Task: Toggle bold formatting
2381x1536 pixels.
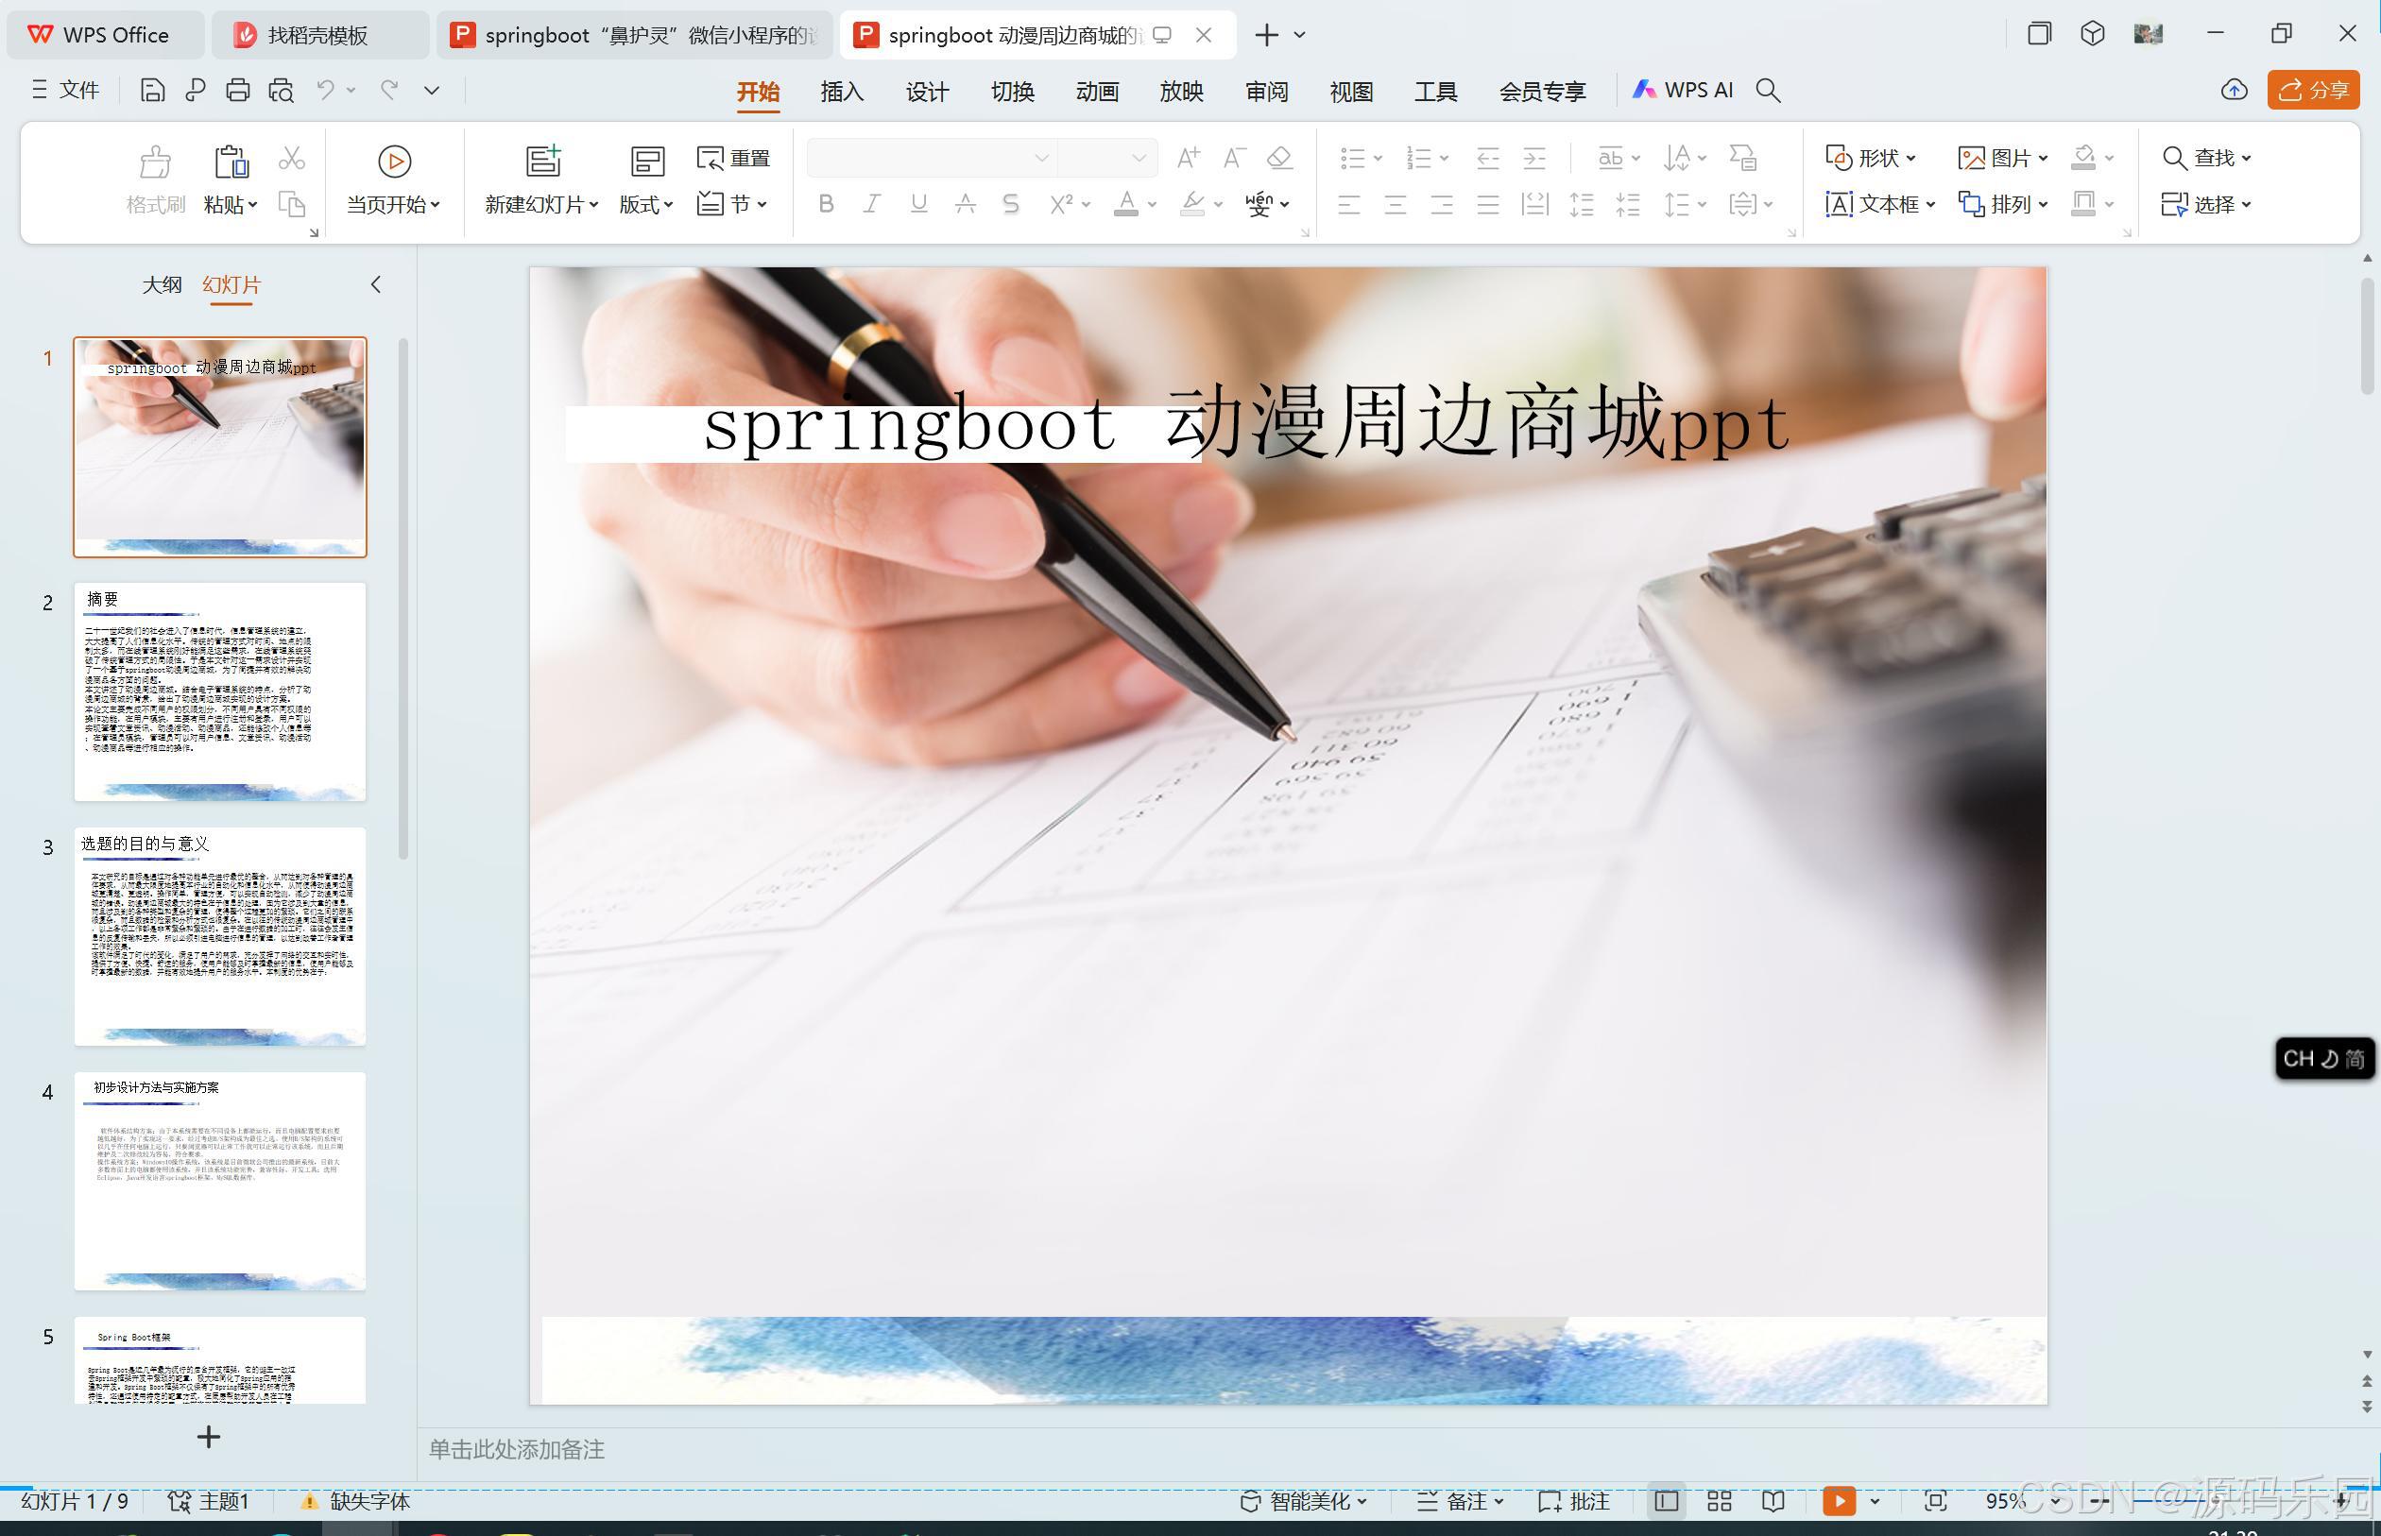Action: [825, 203]
